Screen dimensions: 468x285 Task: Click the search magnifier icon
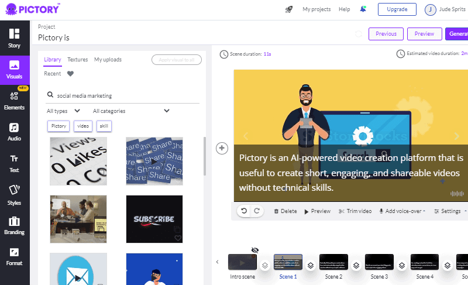pos(50,95)
